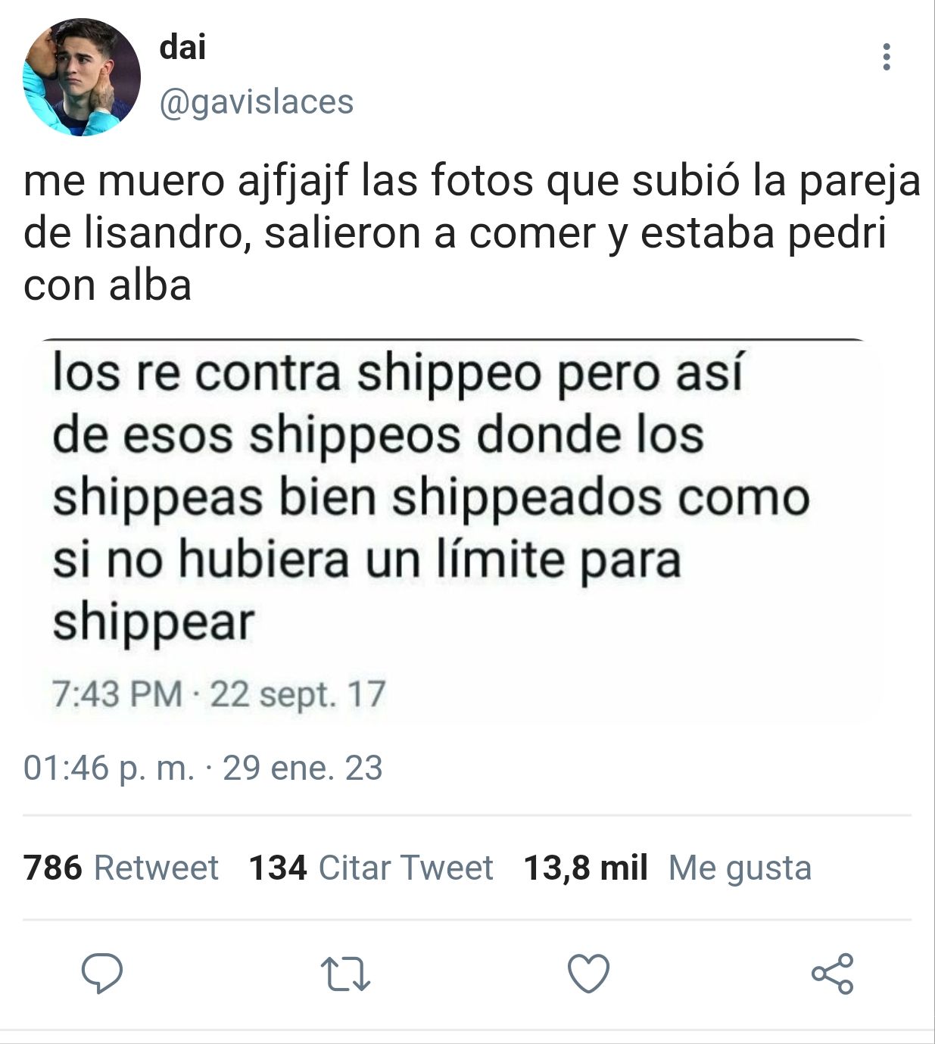Click the tweet text starting 'me muero'
The height and width of the screenshot is (1044, 935).
click(472, 232)
